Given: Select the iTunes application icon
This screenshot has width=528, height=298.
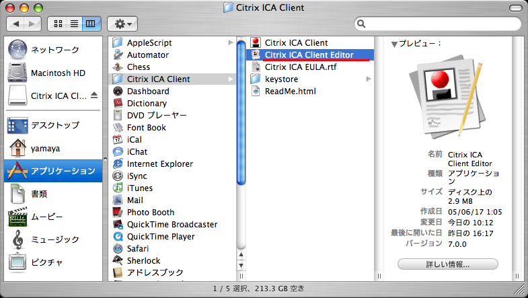Looking at the screenshot, I should (x=118, y=188).
